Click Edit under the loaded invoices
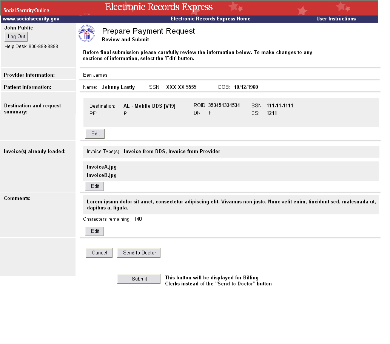The height and width of the screenshot is (344, 390). [x=95, y=186]
